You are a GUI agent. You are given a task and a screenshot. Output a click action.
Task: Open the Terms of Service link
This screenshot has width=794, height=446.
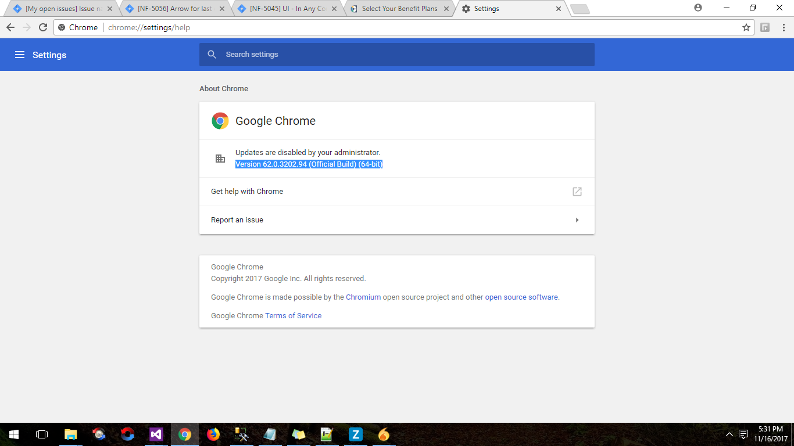tap(293, 316)
